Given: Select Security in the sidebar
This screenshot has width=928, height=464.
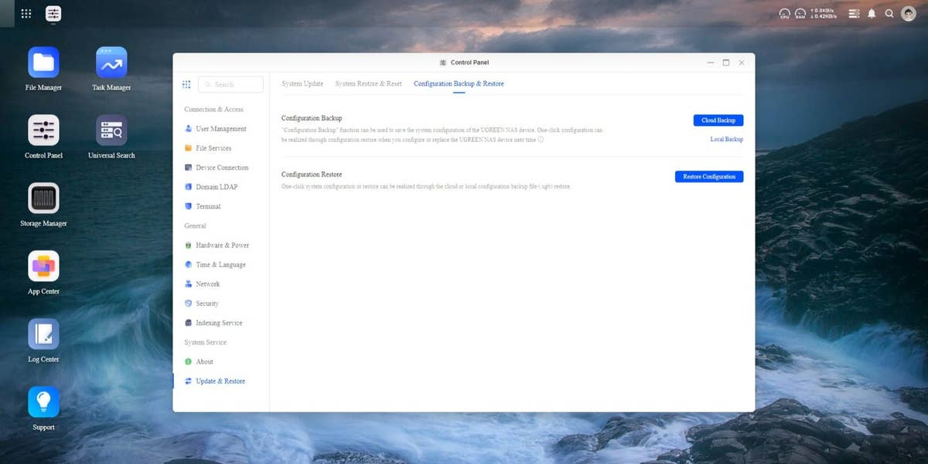Looking at the screenshot, I should (207, 303).
